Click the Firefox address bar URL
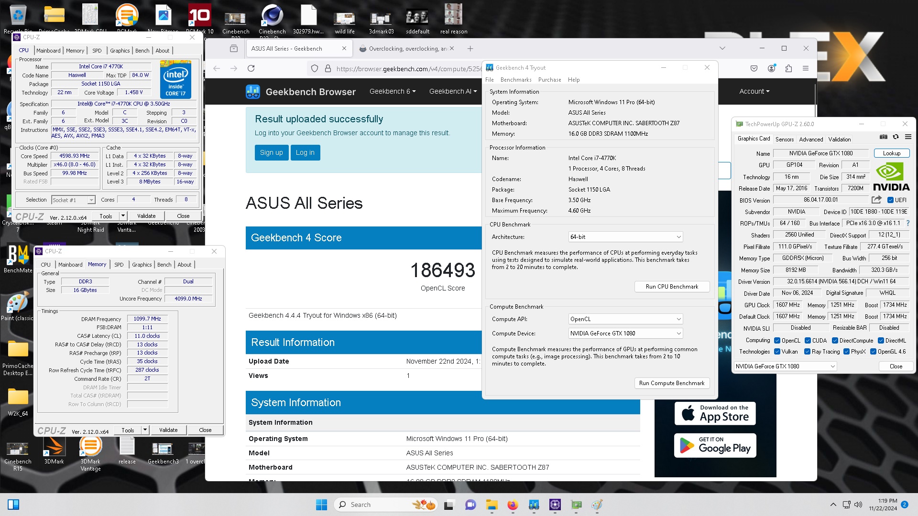The width and height of the screenshot is (918, 516). [x=409, y=69]
